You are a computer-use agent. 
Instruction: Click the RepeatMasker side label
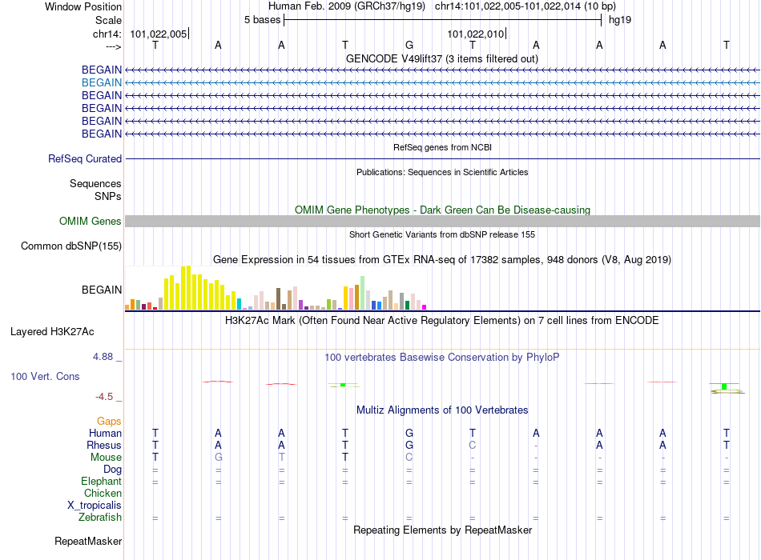click(x=88, y=541)
